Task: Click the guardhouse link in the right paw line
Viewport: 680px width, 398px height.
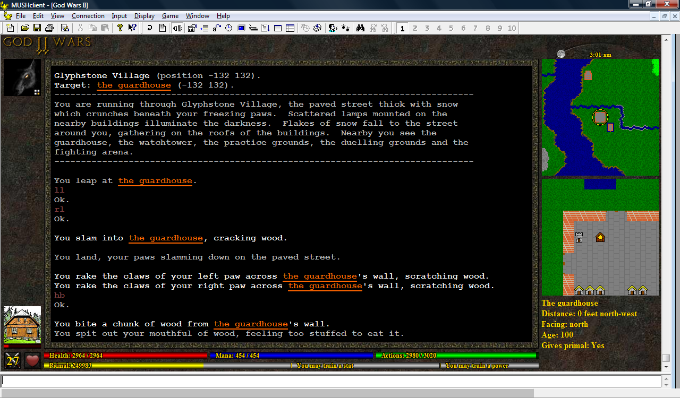Action: [x=325, y=286]
